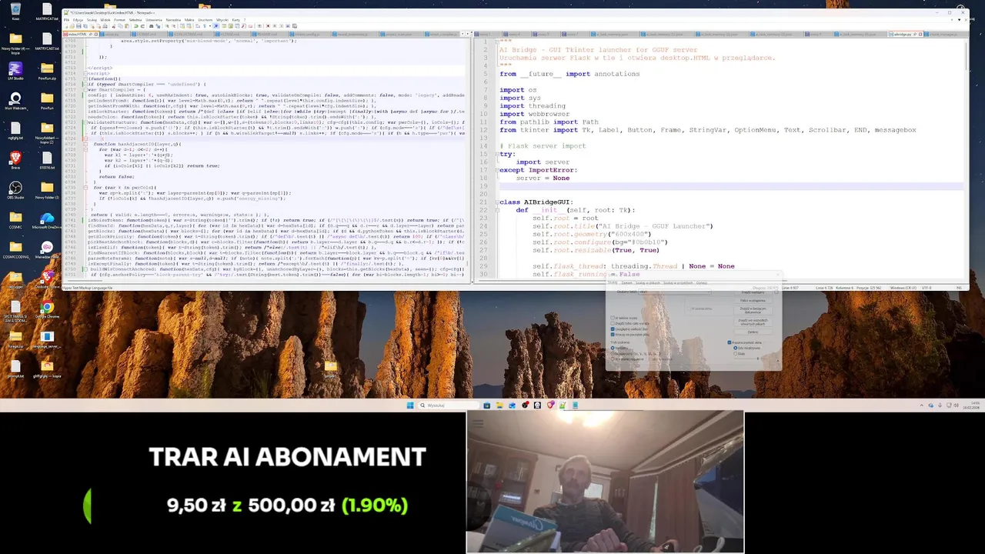Click 'Windows (CR LF)' in status bar
Image resolution: width=985 pixels, height=554 pixels.
[x=903, y=288]
